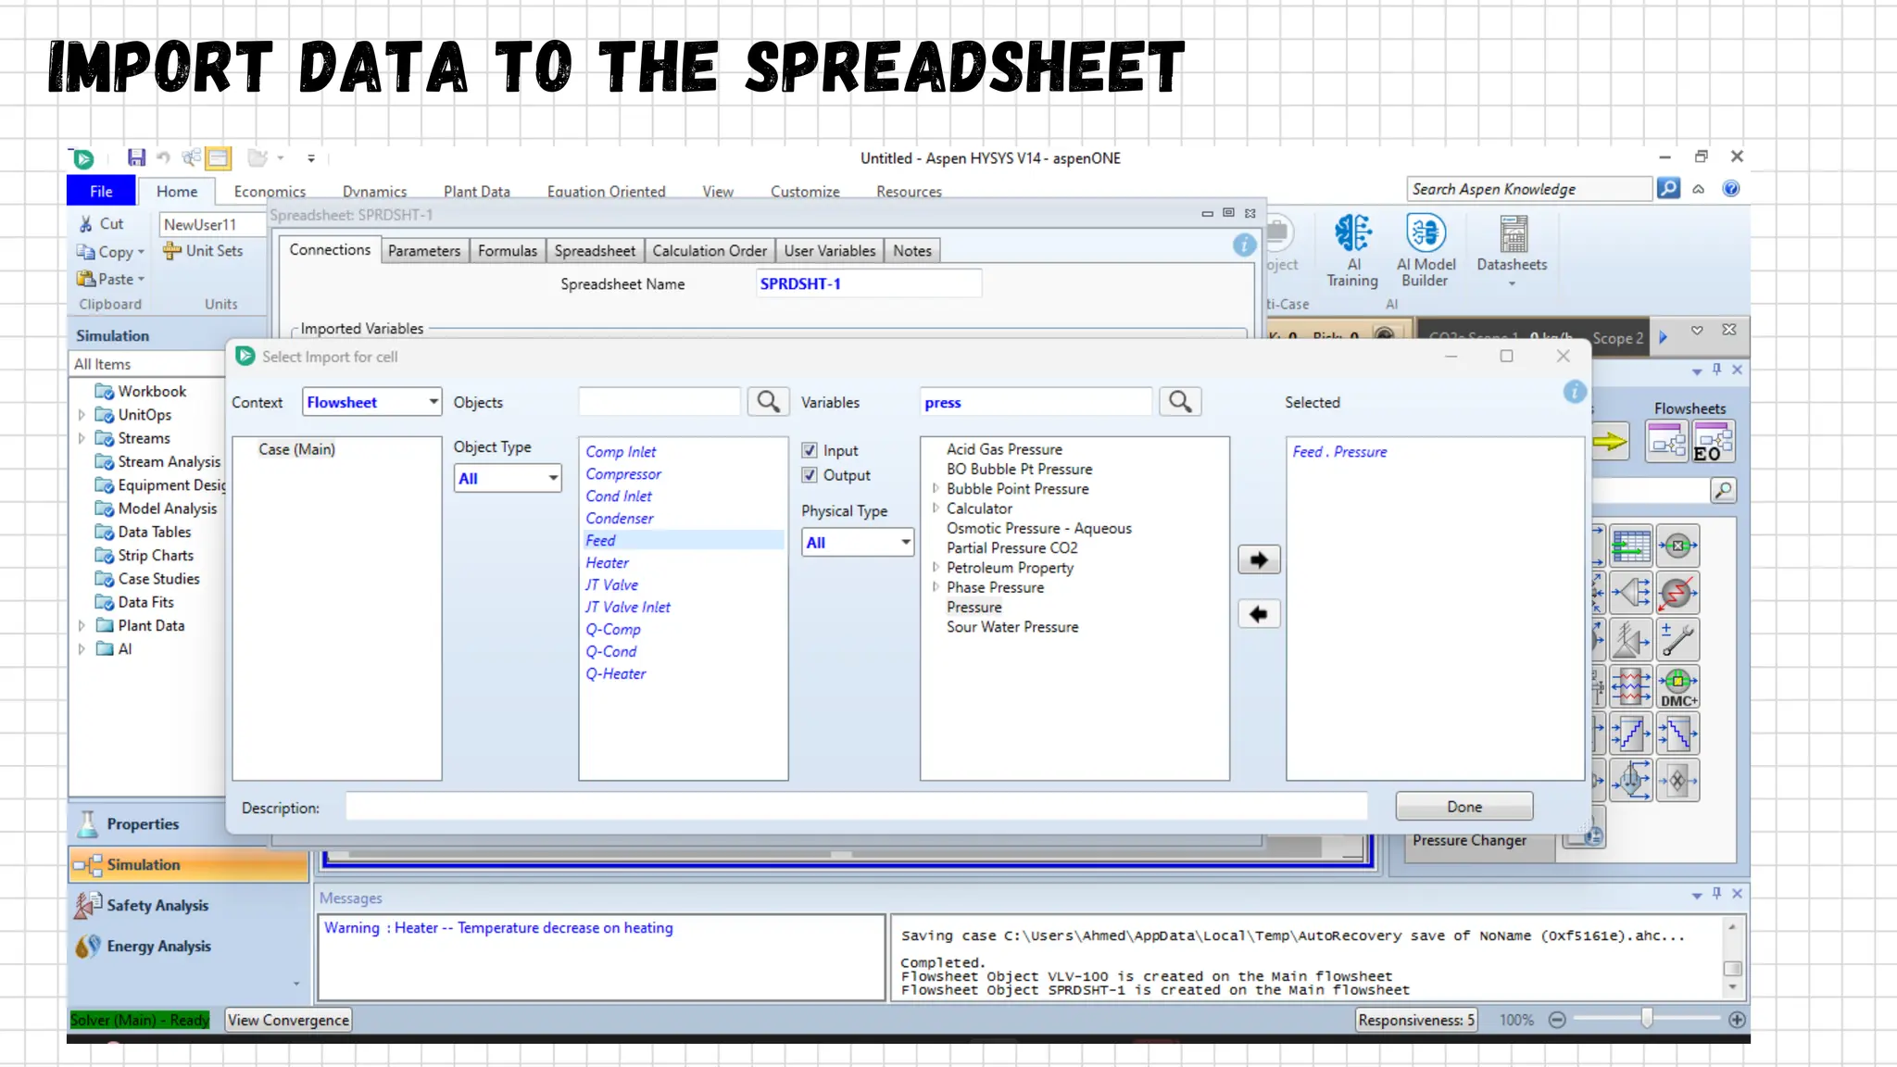The height and width of the screenshot is (1067, 1897).
Task: Select the red zigzag heater icon in palette
Action: tap(1677, 593)
